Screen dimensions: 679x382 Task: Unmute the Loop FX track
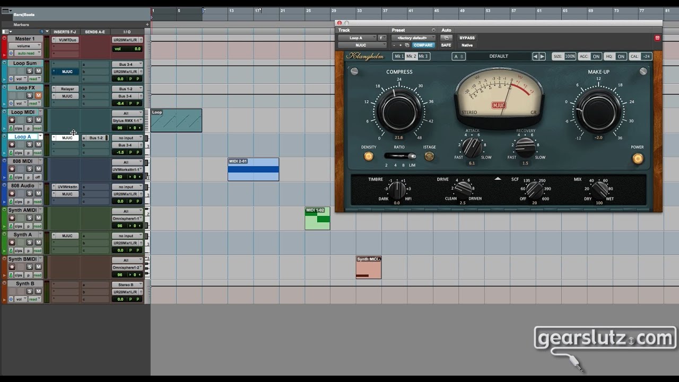point(38,95)
